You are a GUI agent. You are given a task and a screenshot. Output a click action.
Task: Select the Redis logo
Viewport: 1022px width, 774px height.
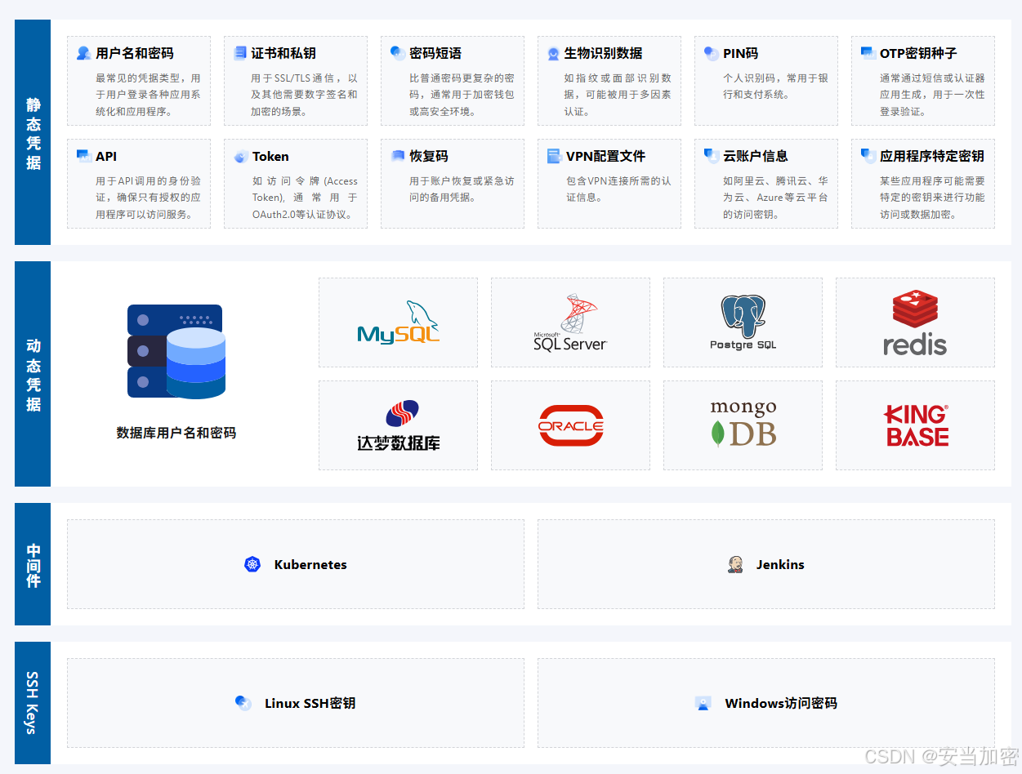(x=914, y=322)
